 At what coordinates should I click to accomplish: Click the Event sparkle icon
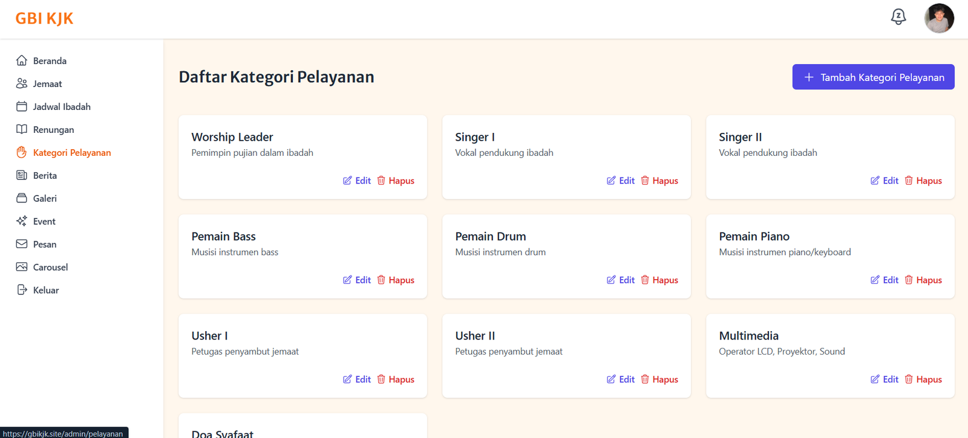(x=22, y=221)
